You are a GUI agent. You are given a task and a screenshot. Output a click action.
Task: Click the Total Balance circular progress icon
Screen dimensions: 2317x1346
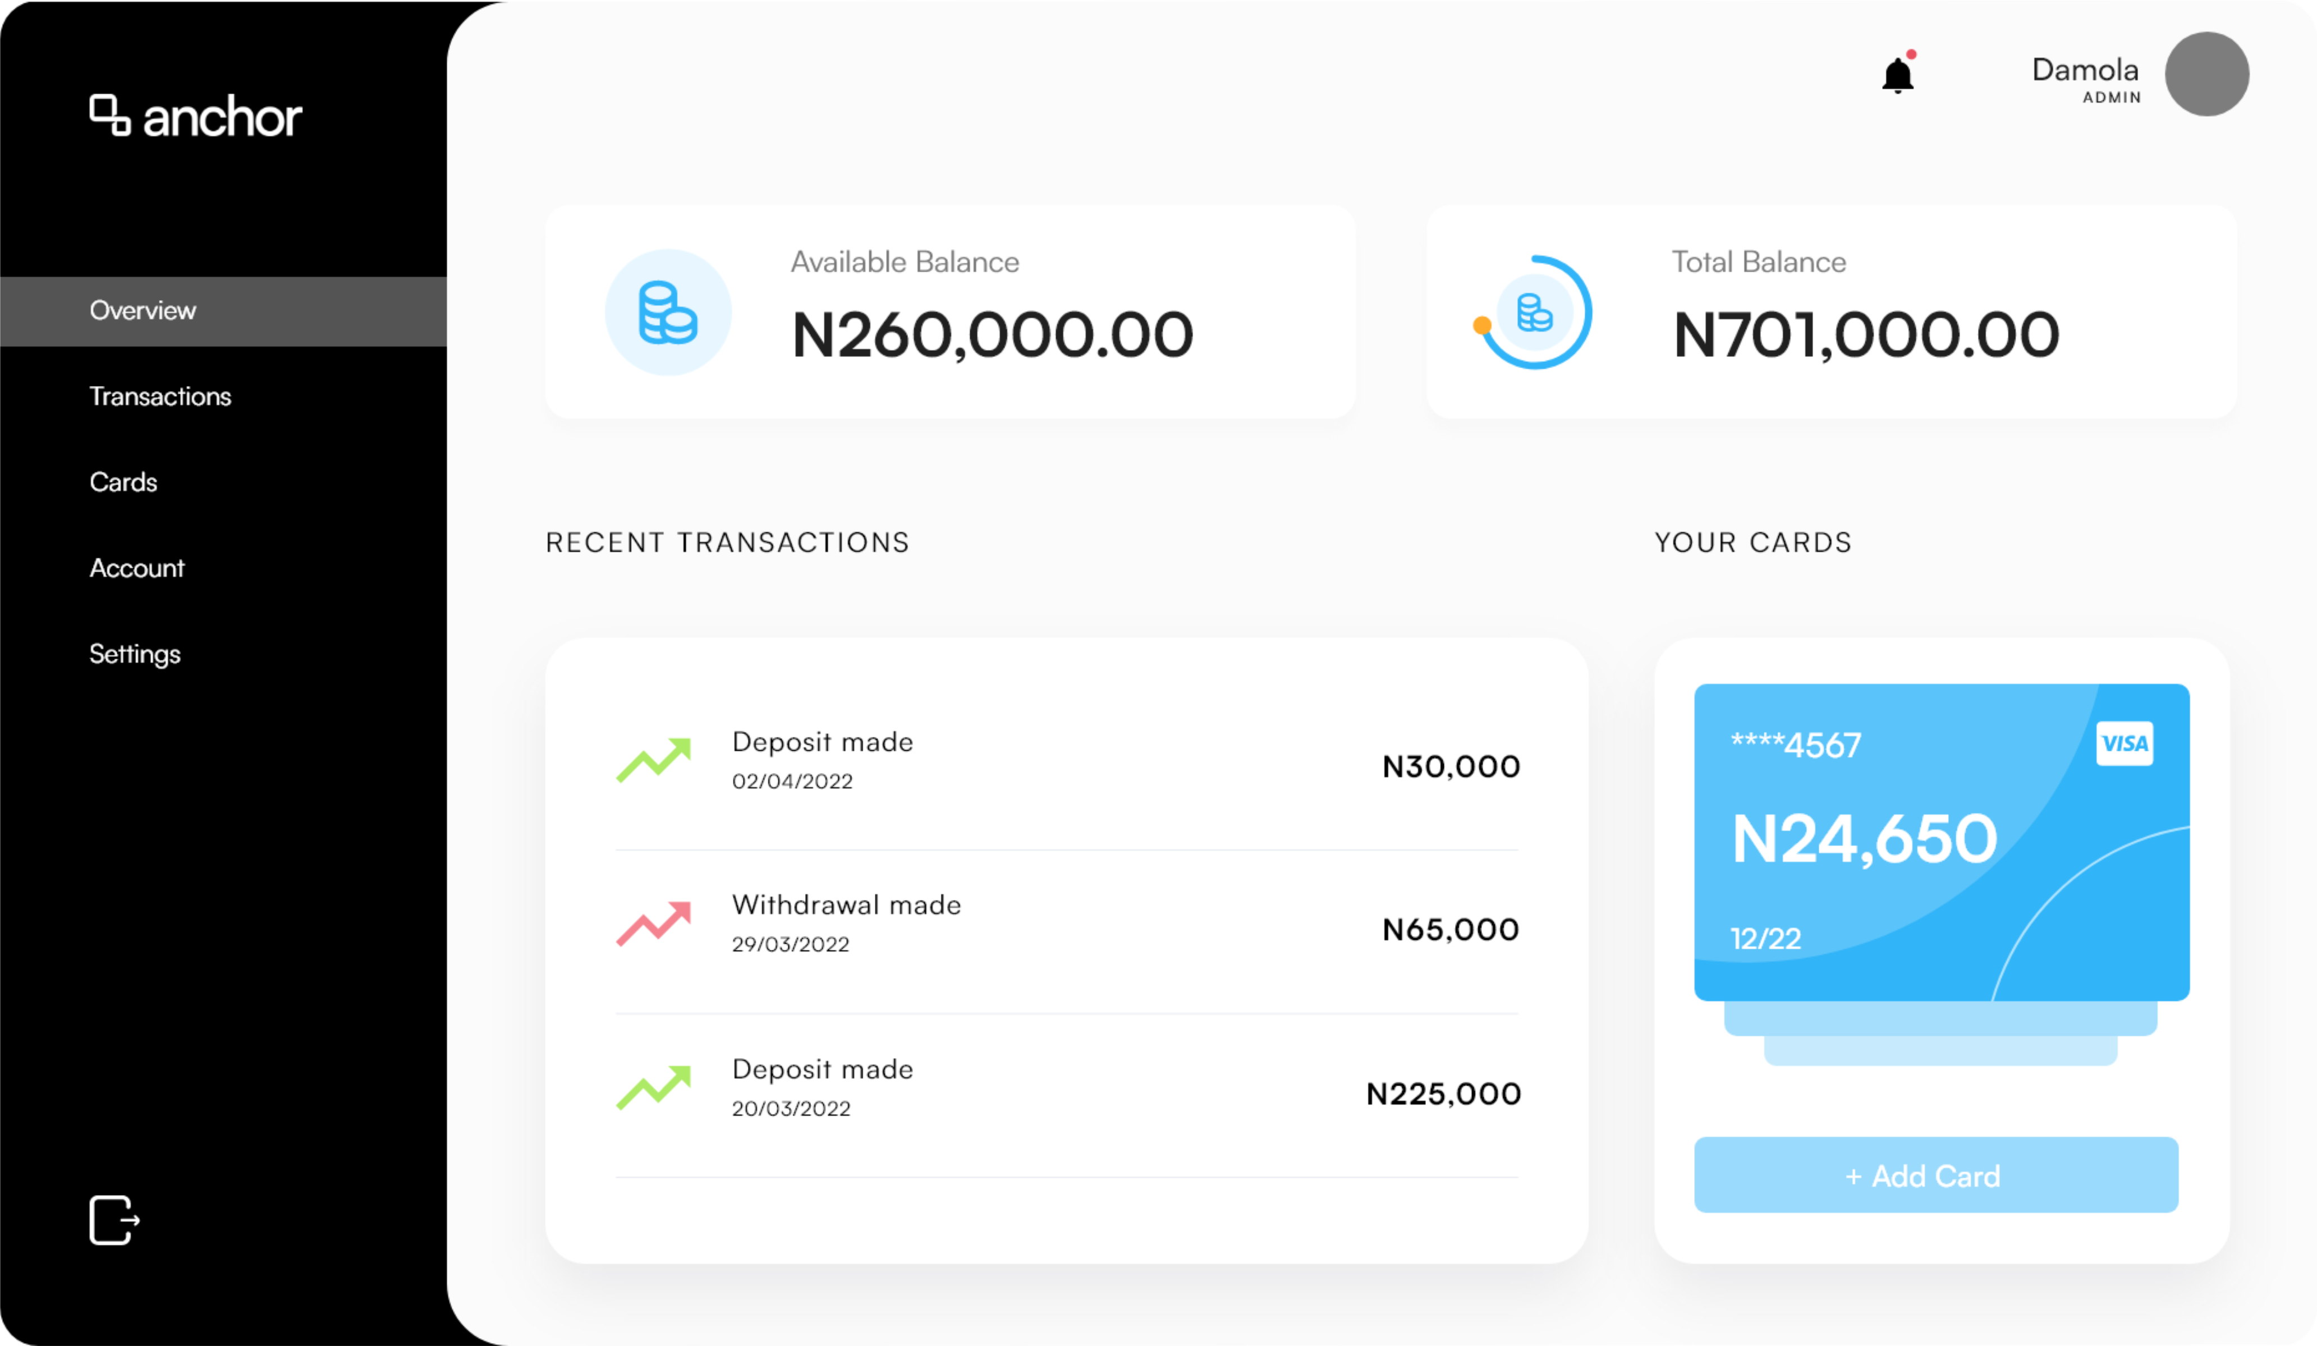tap(1534, 313)
